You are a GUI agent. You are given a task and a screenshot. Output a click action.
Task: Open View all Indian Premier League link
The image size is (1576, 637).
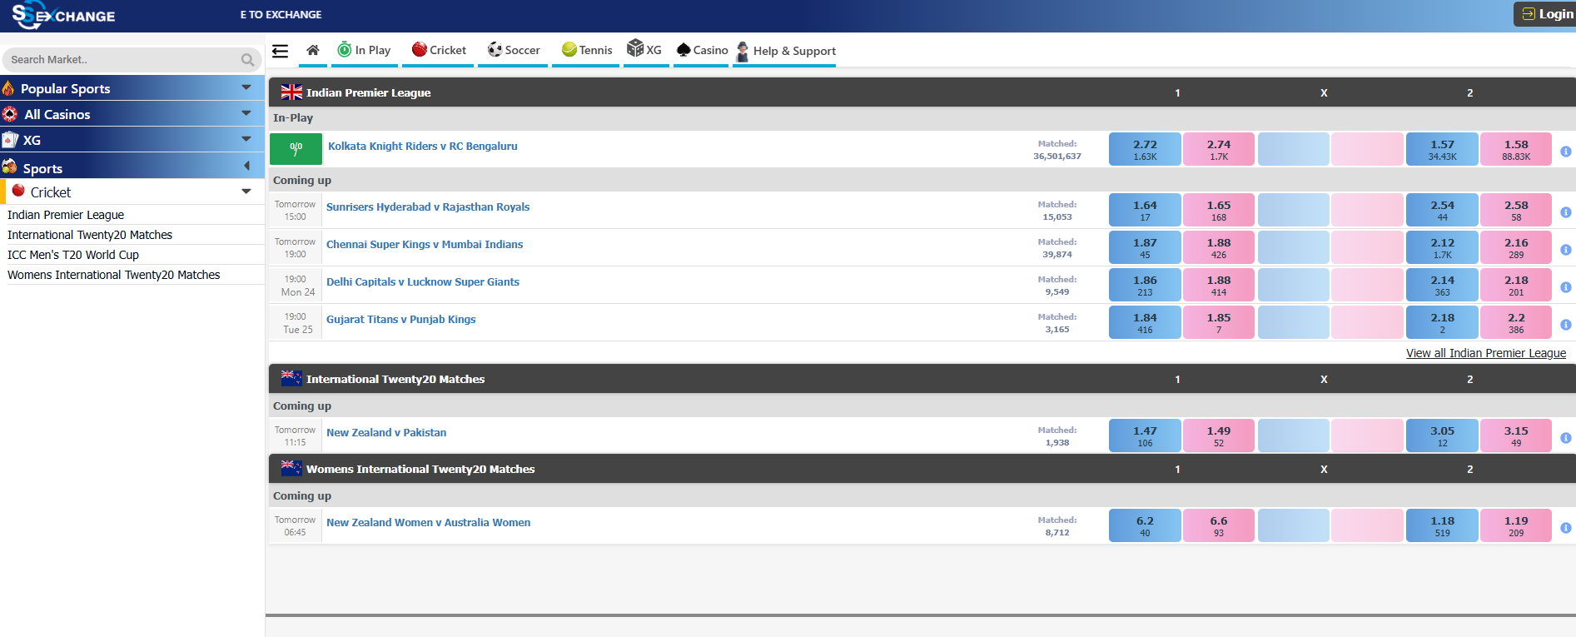point(1485,354)
